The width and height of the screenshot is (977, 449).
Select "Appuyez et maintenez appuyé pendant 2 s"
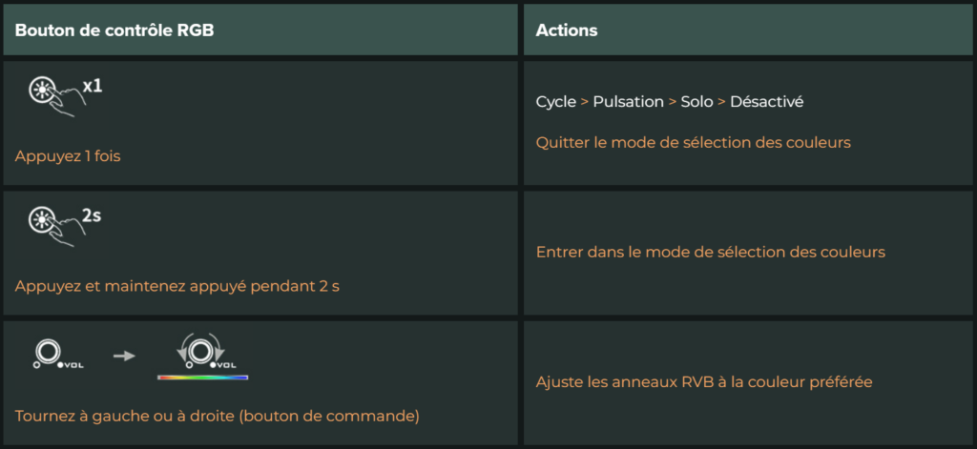pos(177,287)
